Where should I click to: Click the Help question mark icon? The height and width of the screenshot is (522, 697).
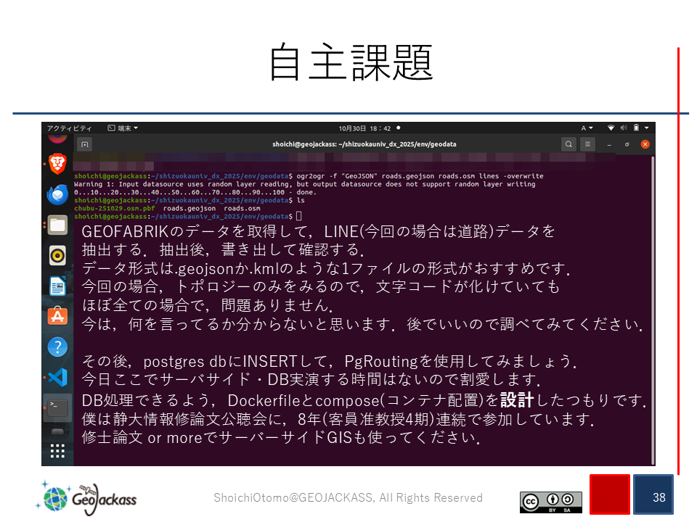pyautogui.click(x=57, y=347)
